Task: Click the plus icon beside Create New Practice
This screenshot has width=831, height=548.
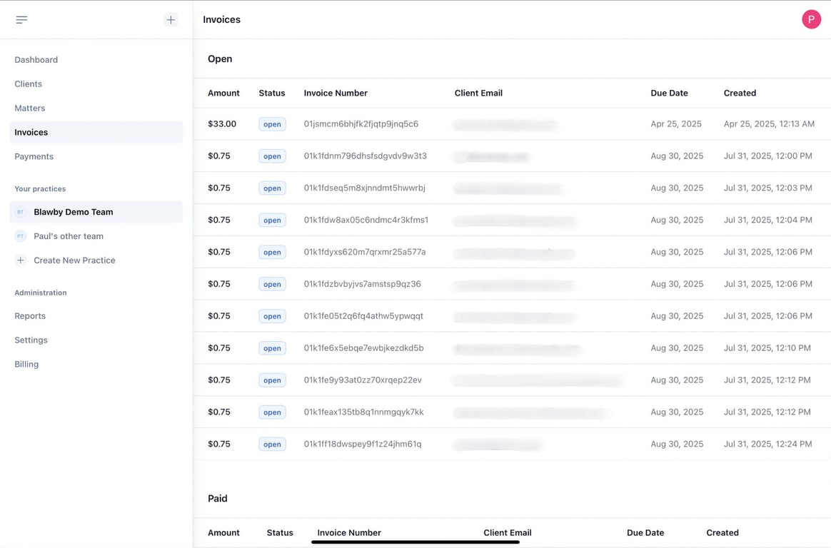Action: click(20, 260)
